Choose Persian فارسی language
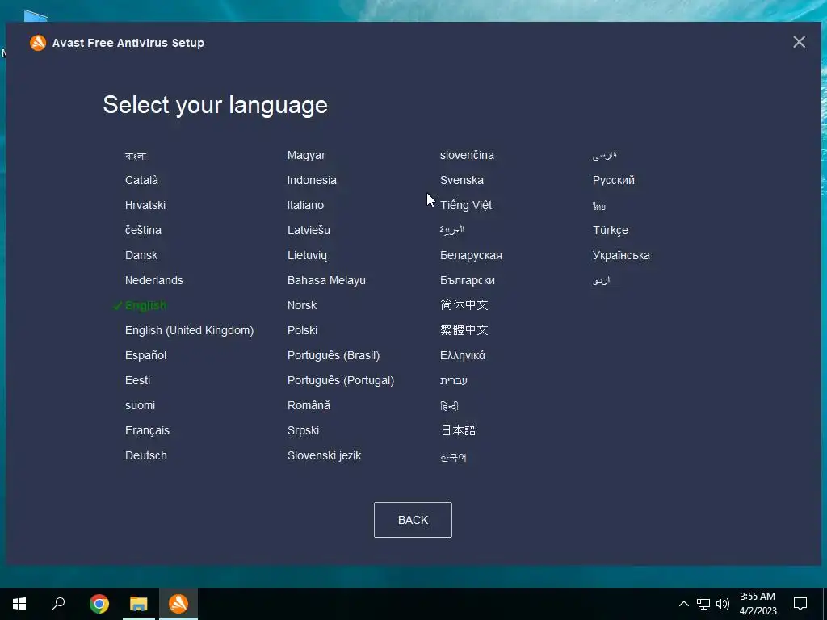The image size is (827, 620). point(604,156)
